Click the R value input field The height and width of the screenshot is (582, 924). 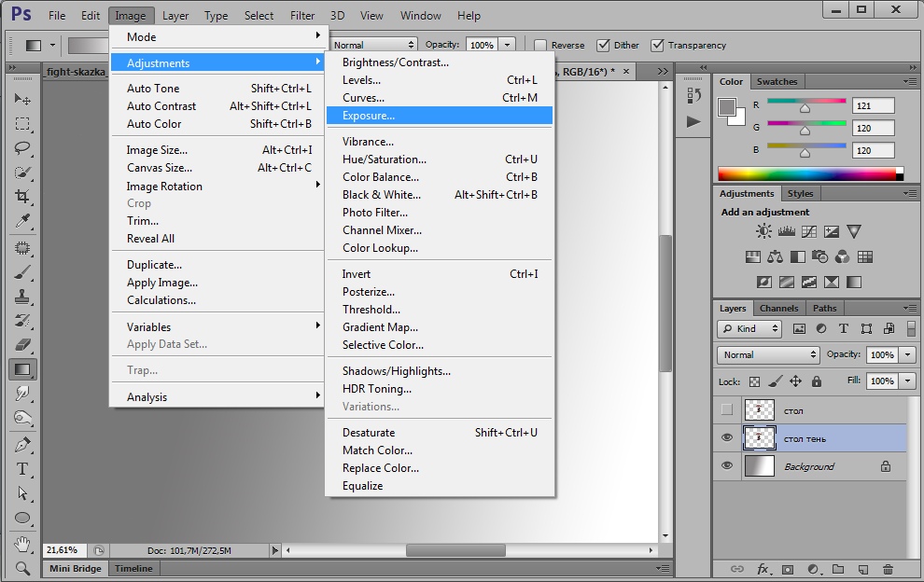(874, 106)
